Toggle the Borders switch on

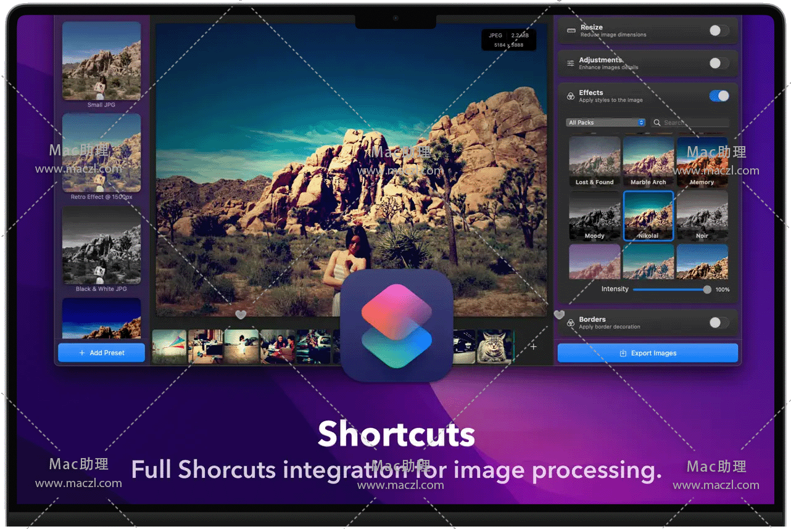click(719, 322)
